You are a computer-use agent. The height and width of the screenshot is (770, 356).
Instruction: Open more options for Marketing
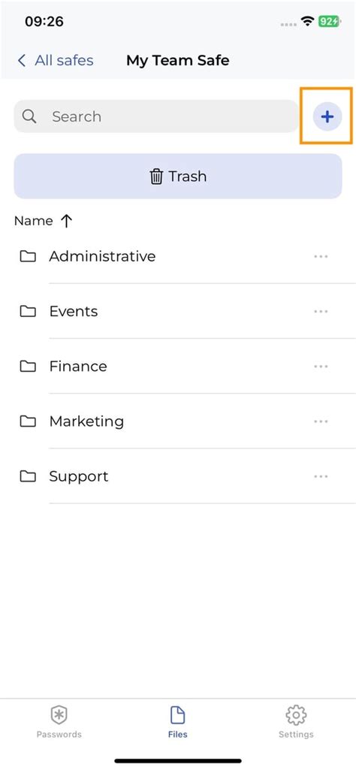point(321,421)
